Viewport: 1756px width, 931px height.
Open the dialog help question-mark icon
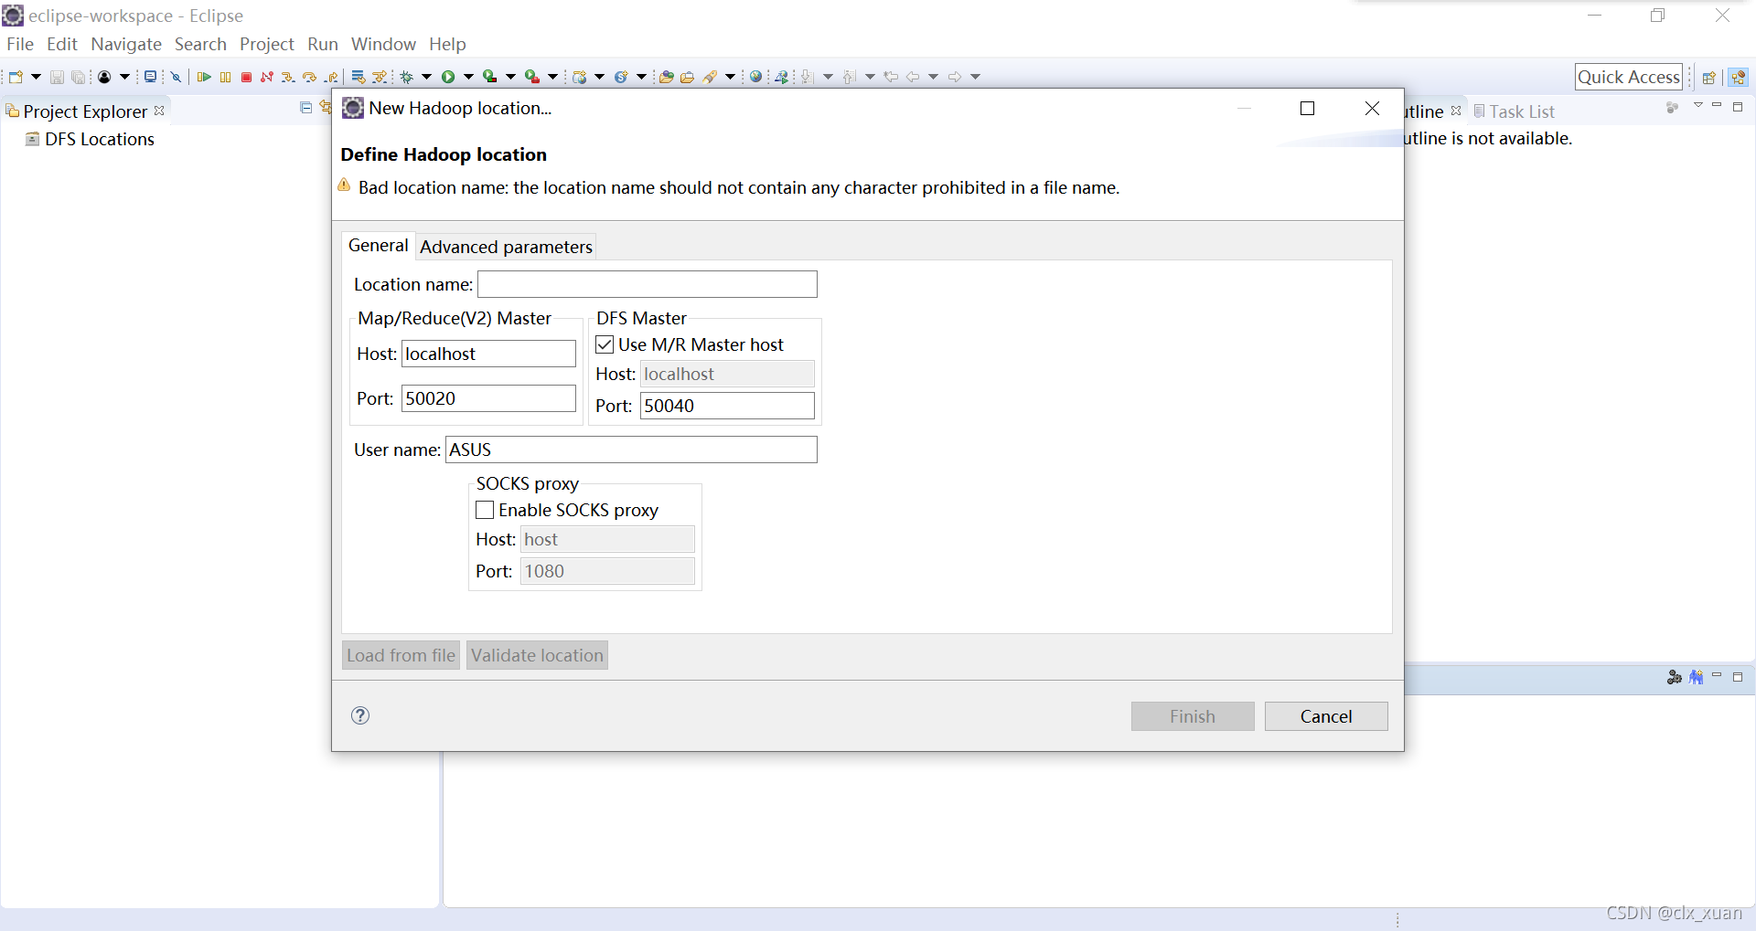[360, 715]
